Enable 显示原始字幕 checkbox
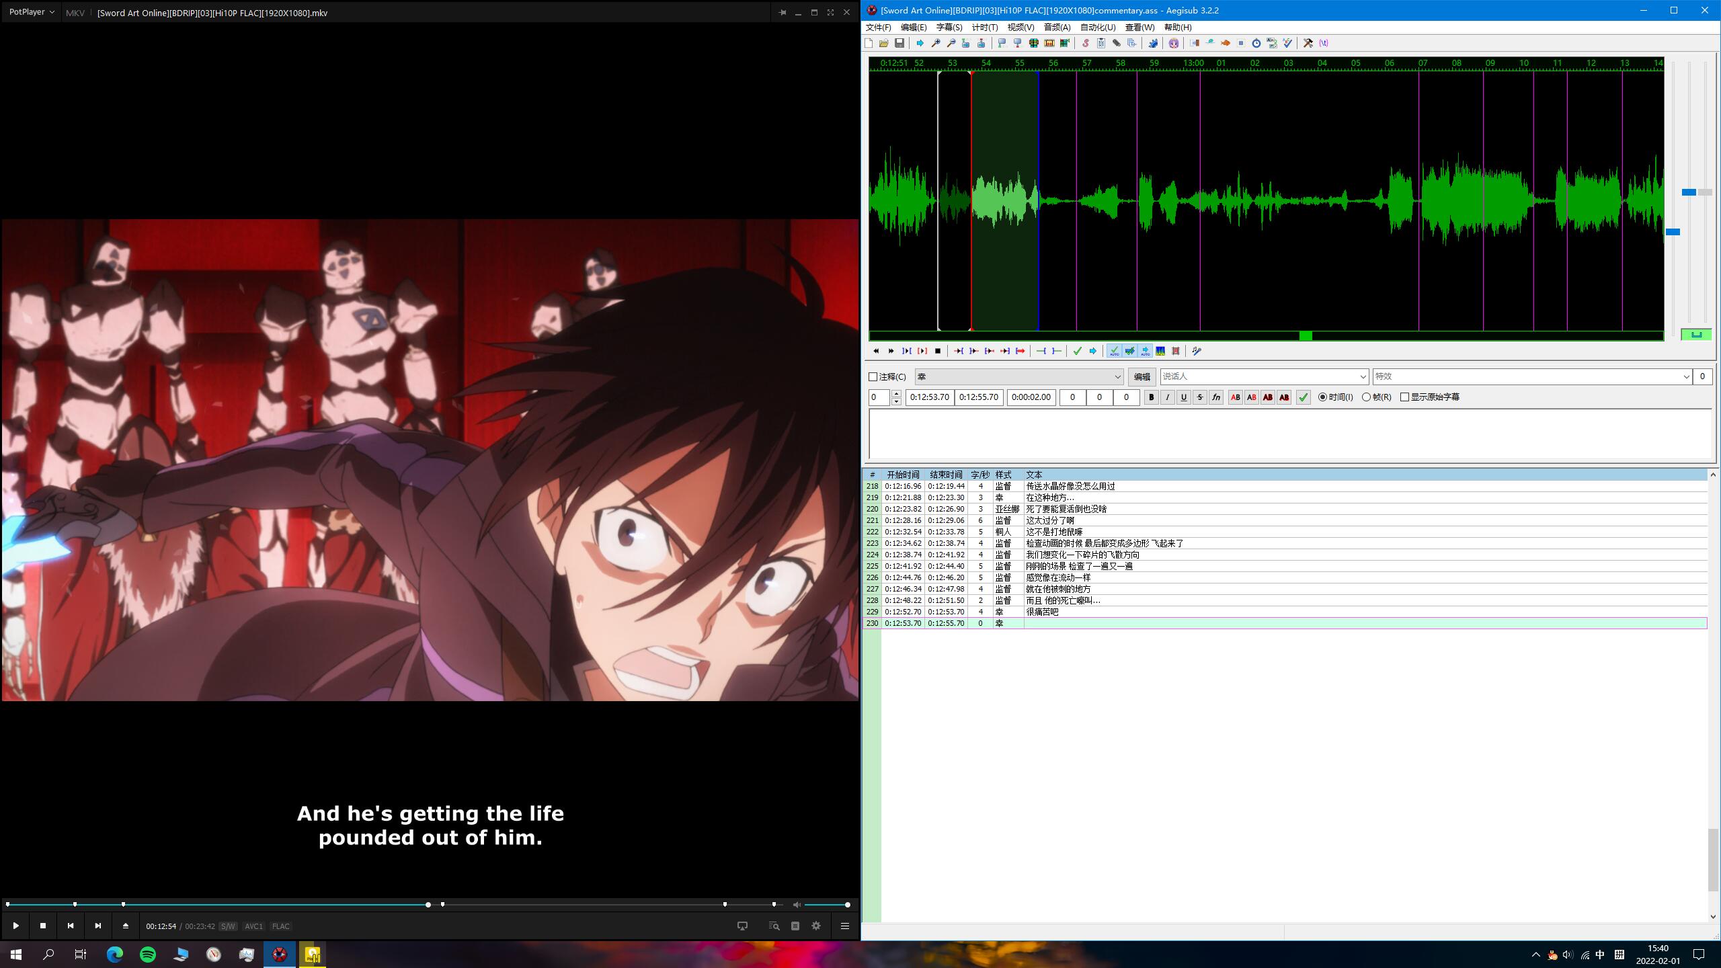Screen dimensions: 1721x968 [x=1404, y=397]
